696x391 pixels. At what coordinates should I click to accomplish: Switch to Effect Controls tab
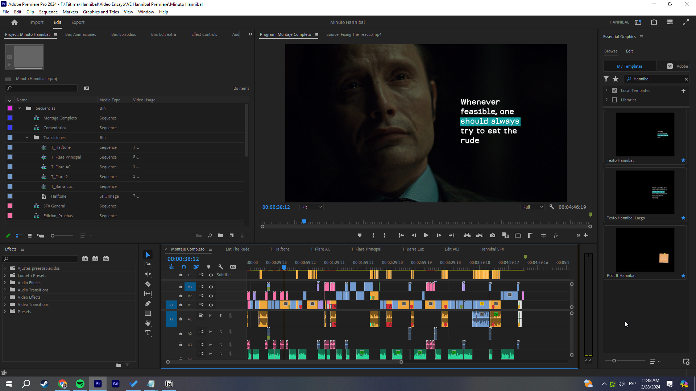[x=204, y=34]
